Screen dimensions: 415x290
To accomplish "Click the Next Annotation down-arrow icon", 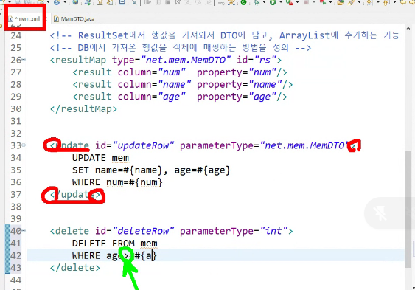I will [369, 2].
